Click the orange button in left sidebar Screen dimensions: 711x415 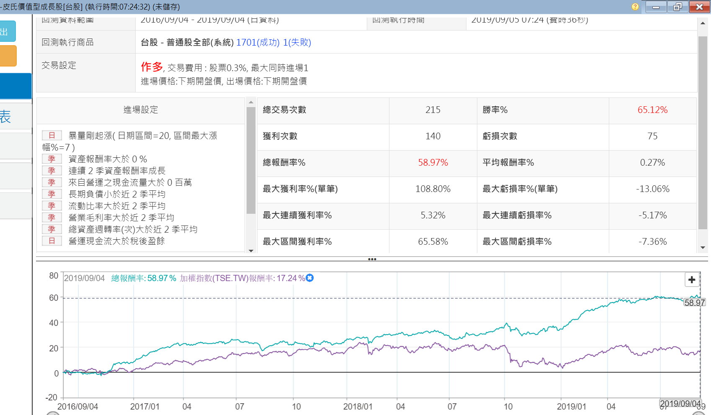point(8,56)
